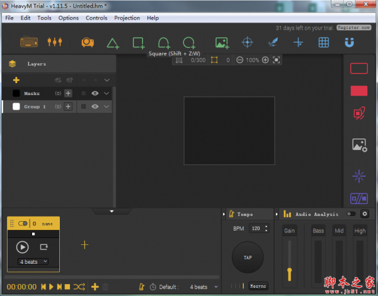Open the Options menu

pyautogui.click(x=69, y=18)
